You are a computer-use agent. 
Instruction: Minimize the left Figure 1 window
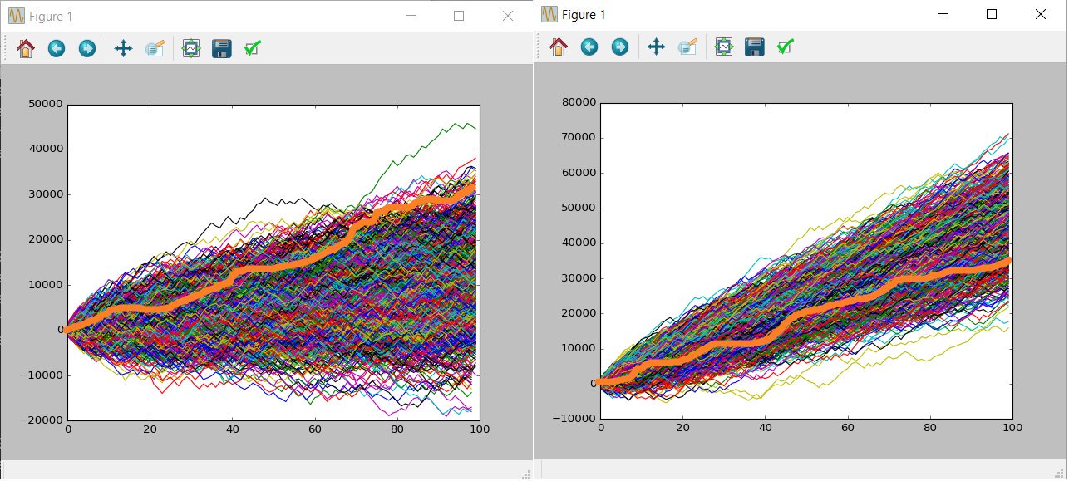pyautogui.click(x=409, y=16)
